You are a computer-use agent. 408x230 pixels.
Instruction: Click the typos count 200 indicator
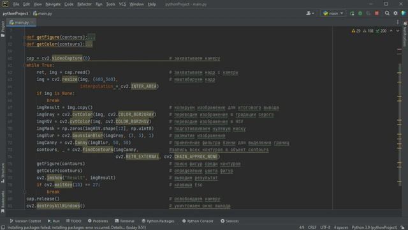pos(381,31)
